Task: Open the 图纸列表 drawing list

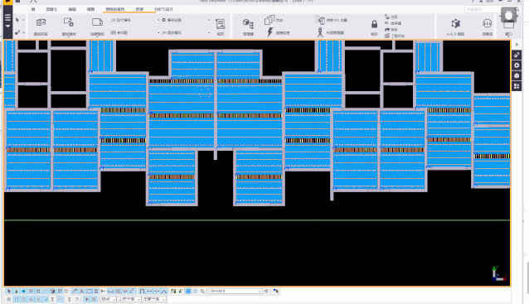Action: point(41,27)
